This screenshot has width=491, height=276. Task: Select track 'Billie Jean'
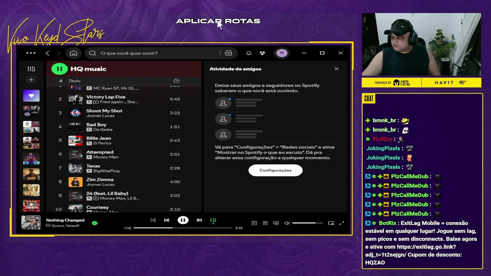coord(99,138)
